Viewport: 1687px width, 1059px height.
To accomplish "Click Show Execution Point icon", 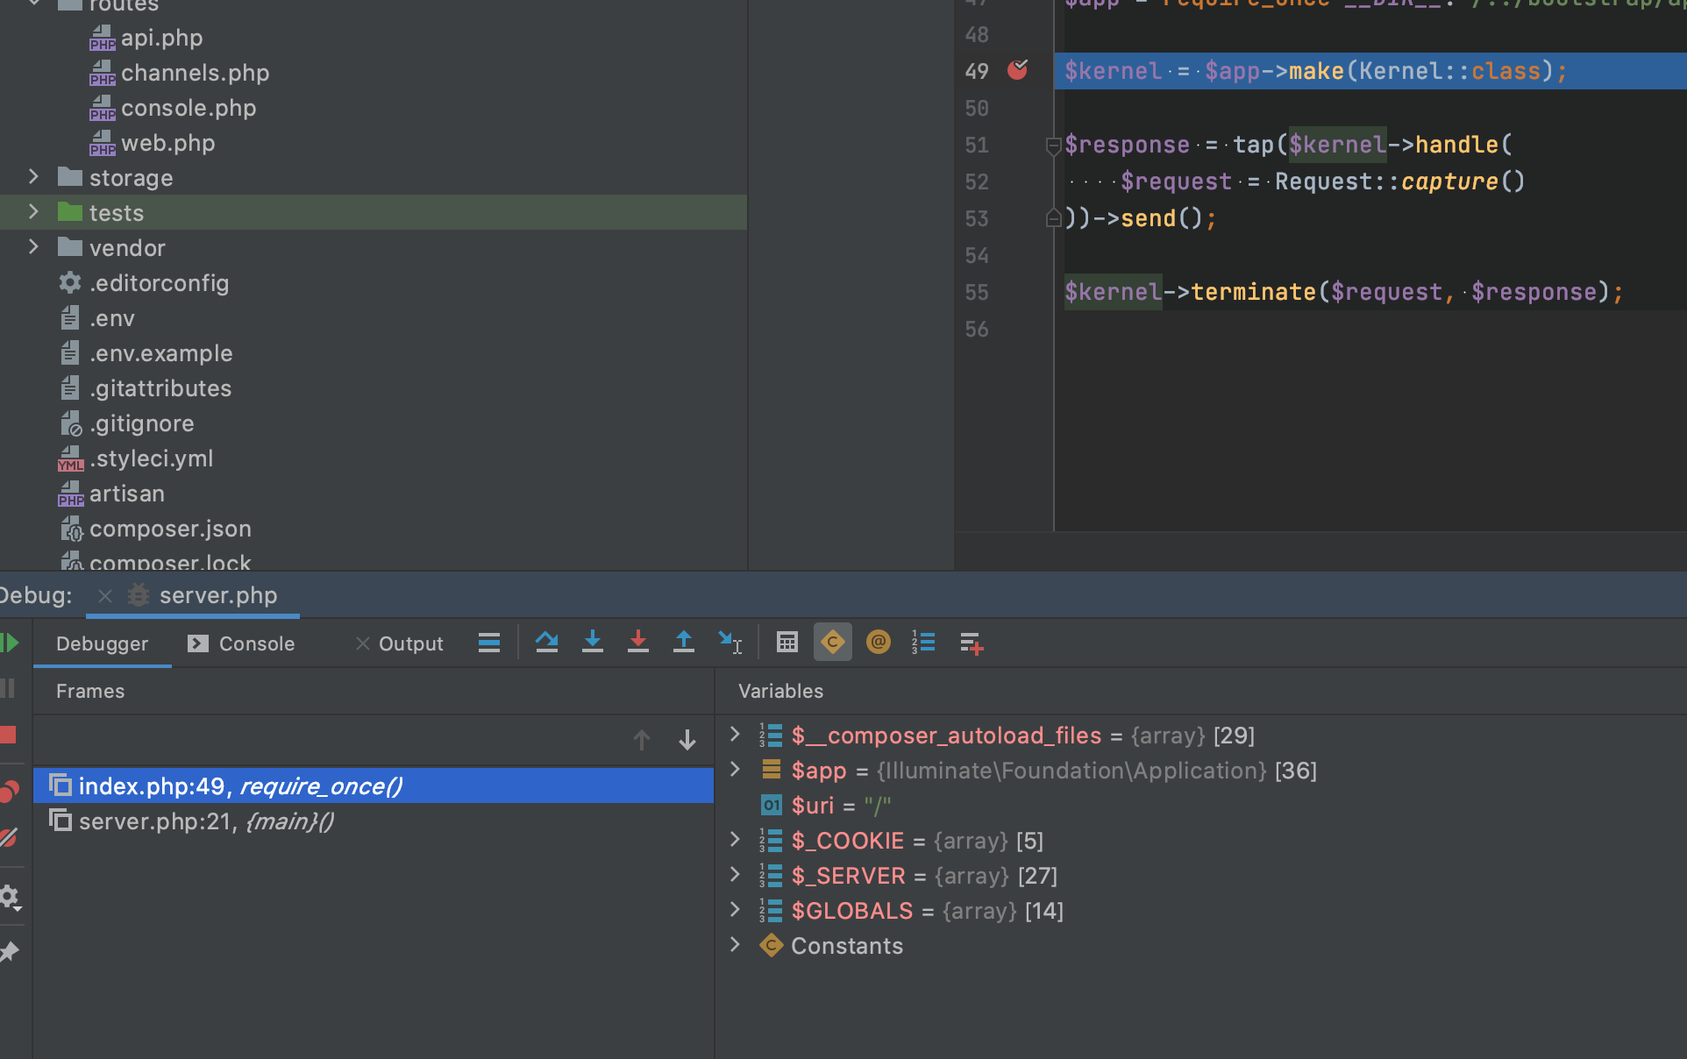I will (489, 643).
